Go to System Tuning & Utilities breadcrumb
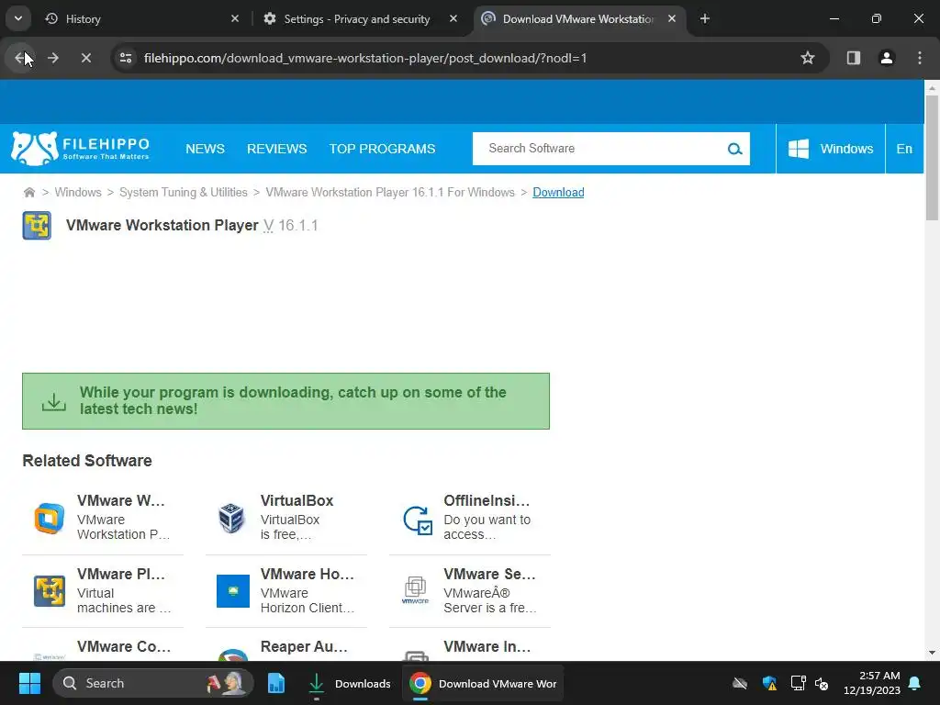Viewport: 940px width, 705px height. 184,193
